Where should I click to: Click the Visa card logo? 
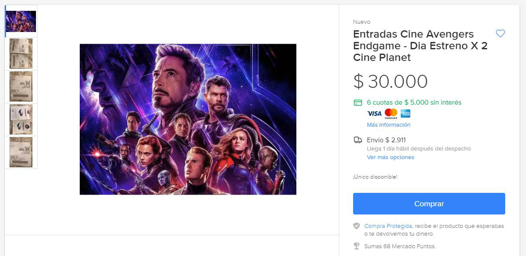click(x=374, y=114)
